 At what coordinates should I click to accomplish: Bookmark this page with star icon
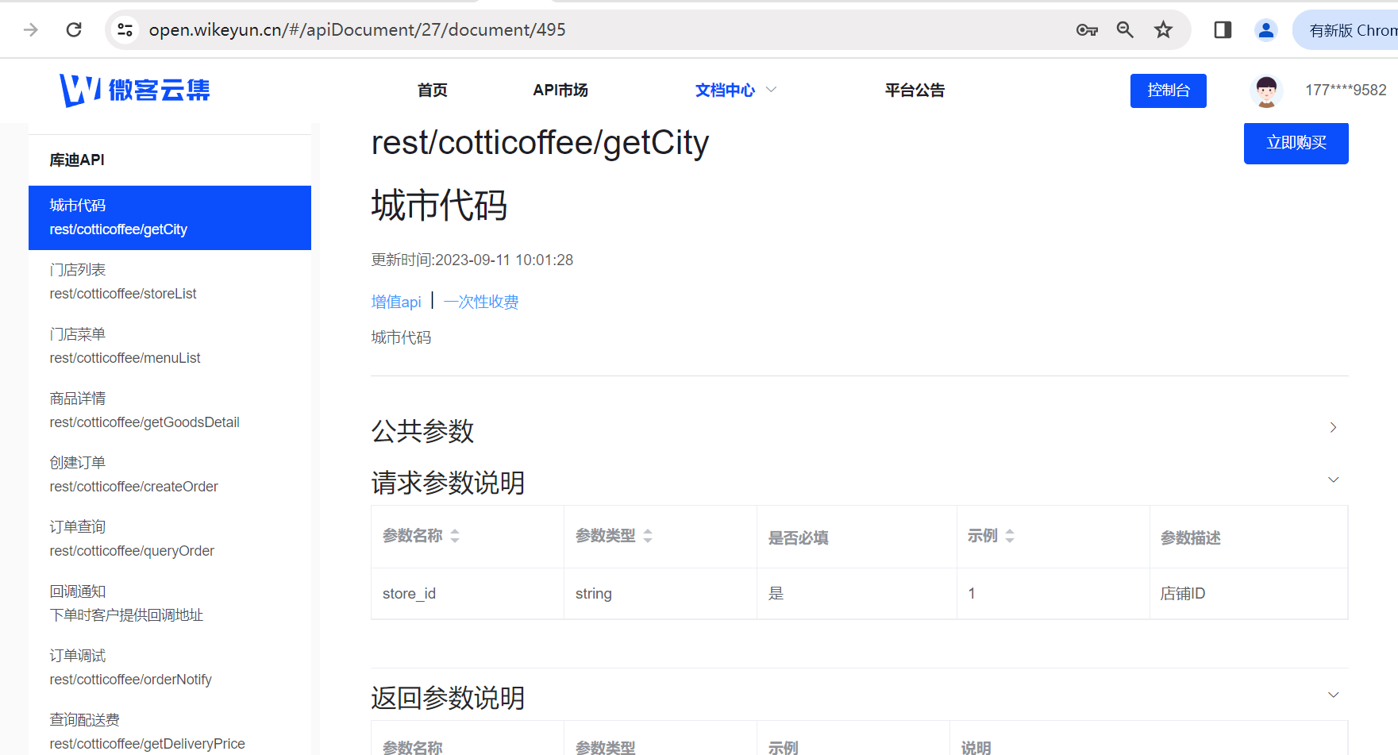[1163, 30]
